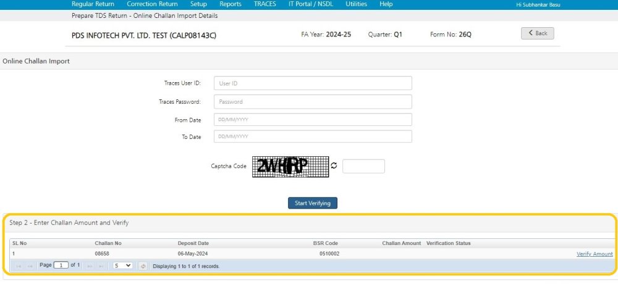Select BSR code 0510002 cell
This screenshot has width=618, height=284.
coord(329,254)
